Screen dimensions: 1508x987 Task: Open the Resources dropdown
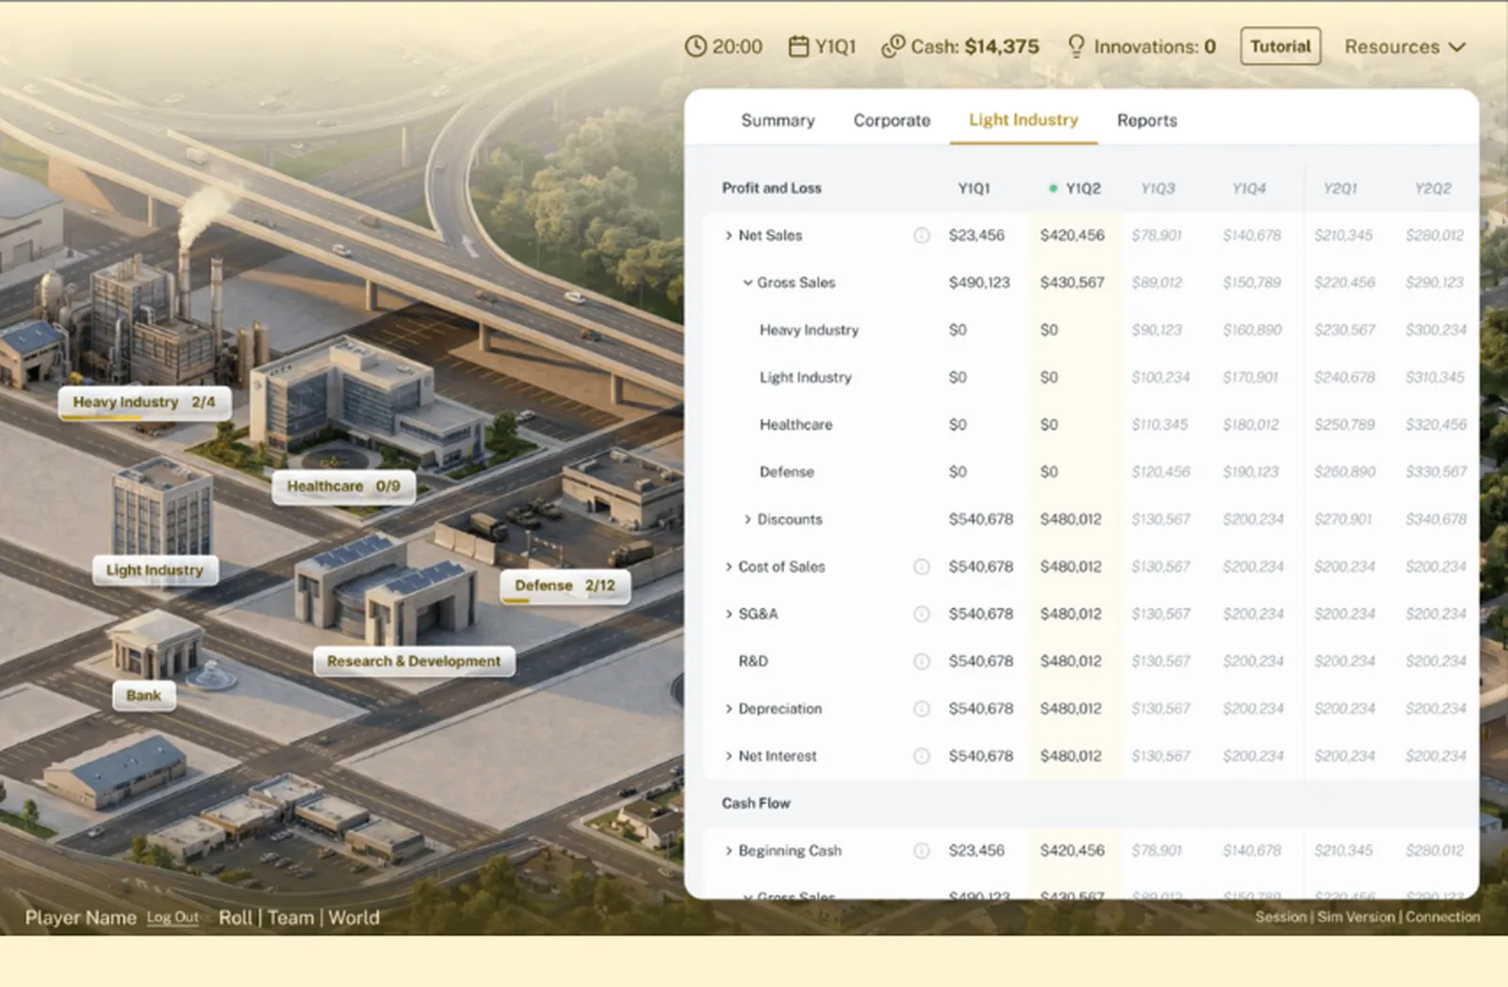coord(1404,46)
